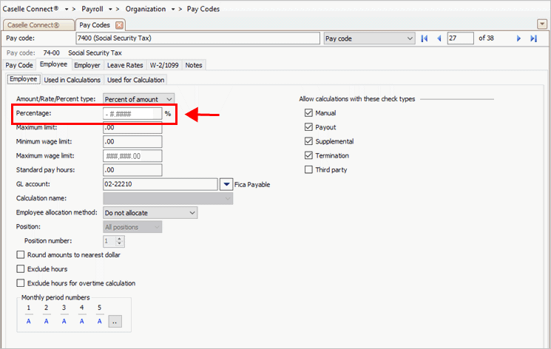
Task: Toggle Payout check type
Action: click(308, 127)
